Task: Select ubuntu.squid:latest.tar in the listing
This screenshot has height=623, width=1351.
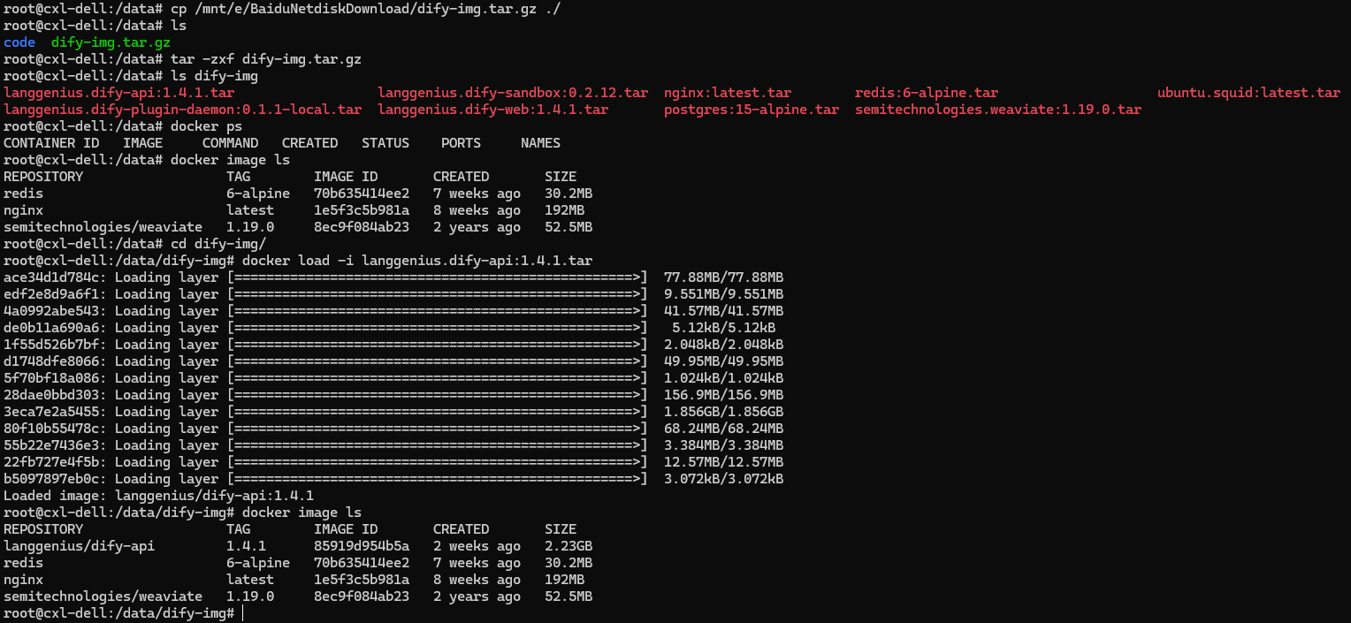Action: 1248,93
